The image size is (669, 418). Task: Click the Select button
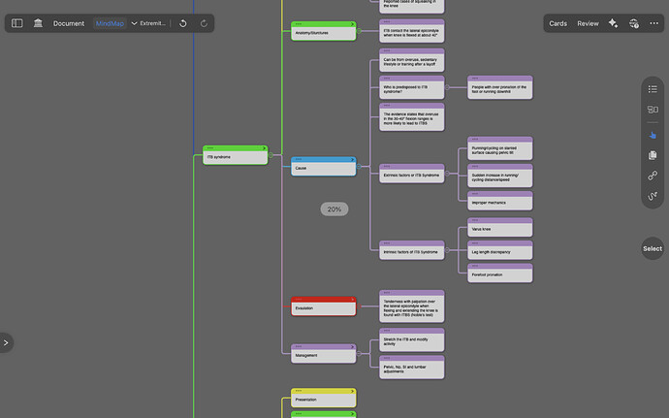point(653,248)
